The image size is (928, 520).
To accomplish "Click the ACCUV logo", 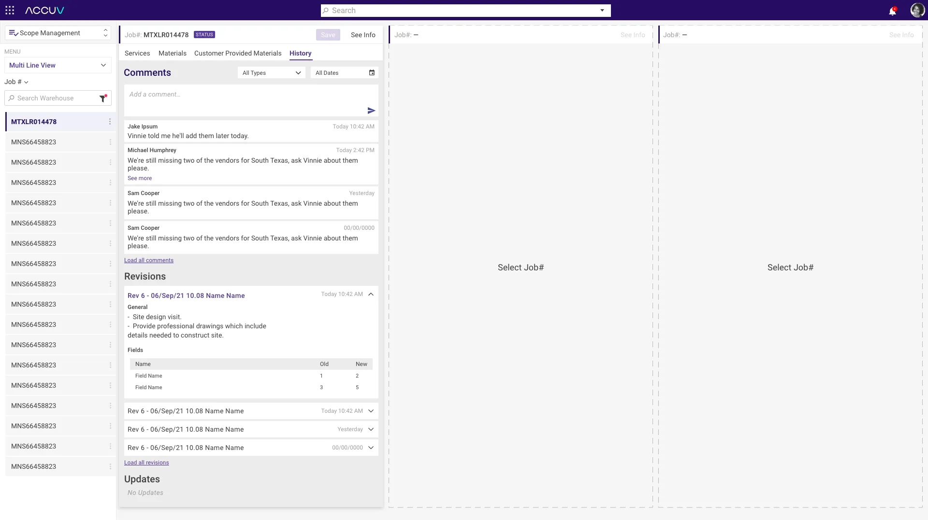I will (x=44, y=10).
